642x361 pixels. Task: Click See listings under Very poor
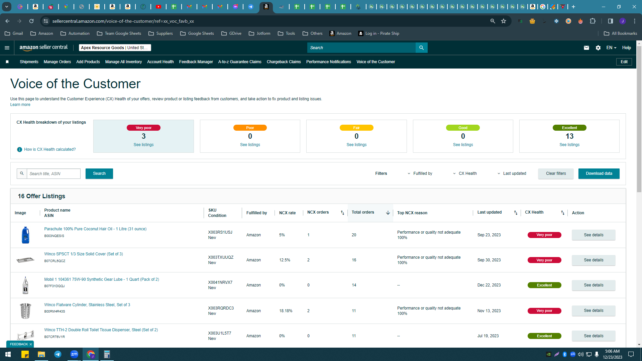143,145
